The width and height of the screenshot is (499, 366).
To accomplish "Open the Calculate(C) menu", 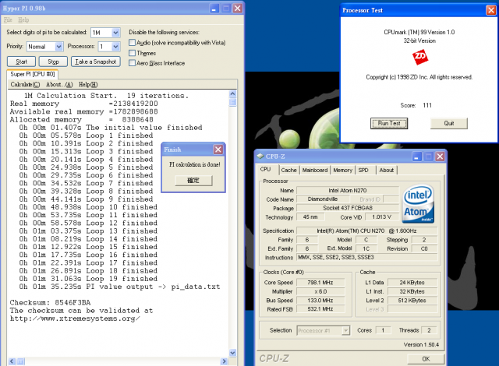I will point(25,84).
